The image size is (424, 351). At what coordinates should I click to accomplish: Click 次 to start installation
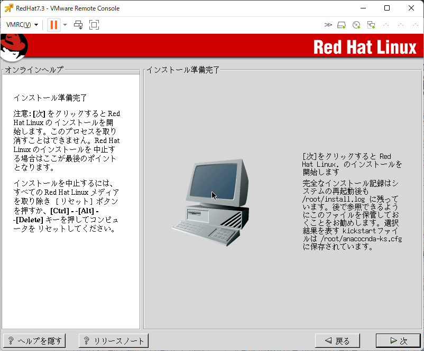click(398, 341)
